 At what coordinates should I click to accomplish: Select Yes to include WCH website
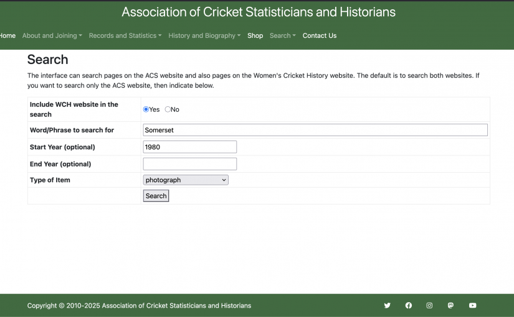pyautogui.click(x=146, y=109)
